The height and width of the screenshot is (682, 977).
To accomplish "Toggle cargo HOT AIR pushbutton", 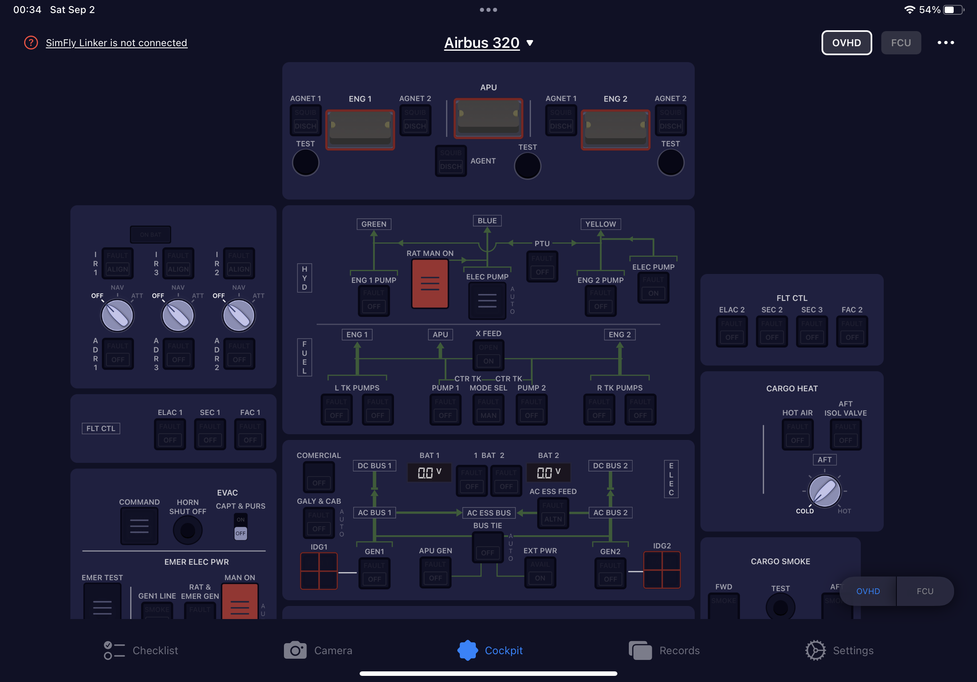I will [x=797, y=434].
